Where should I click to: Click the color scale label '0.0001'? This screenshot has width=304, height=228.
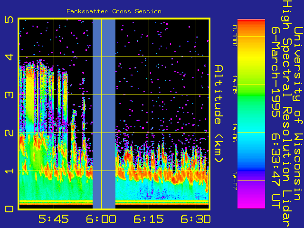(x=235, y=36)
